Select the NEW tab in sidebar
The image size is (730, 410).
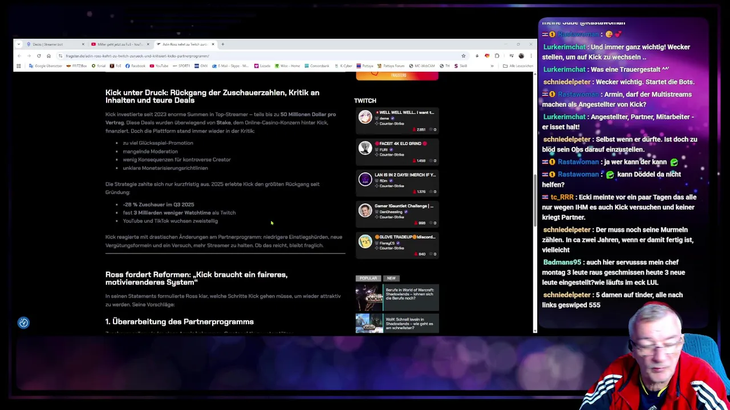[391, 278]
